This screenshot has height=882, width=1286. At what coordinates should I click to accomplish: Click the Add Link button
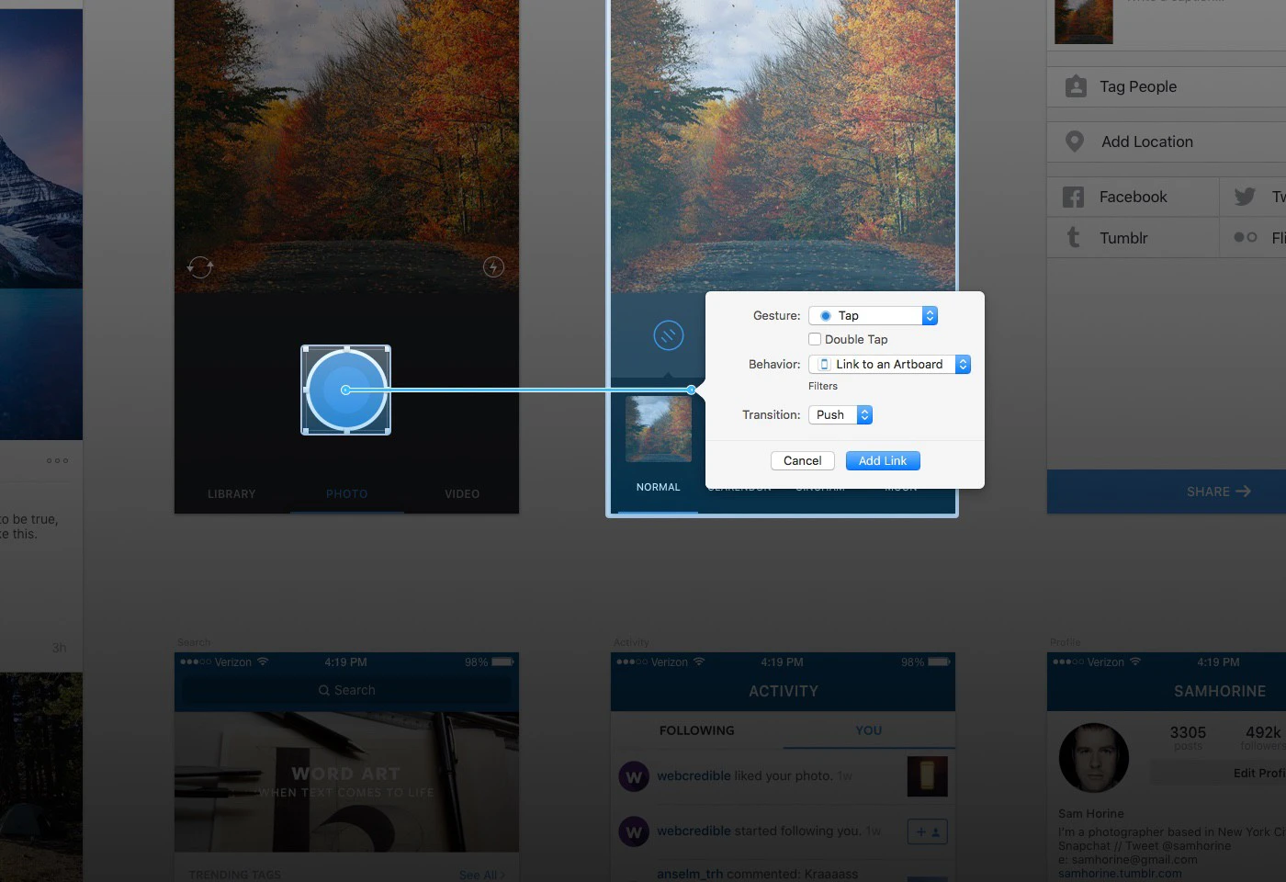coord(882,460)
